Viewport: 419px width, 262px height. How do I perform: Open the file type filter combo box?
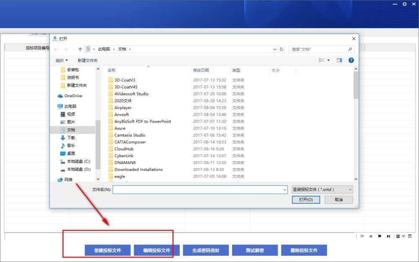[x=322, y=189]
